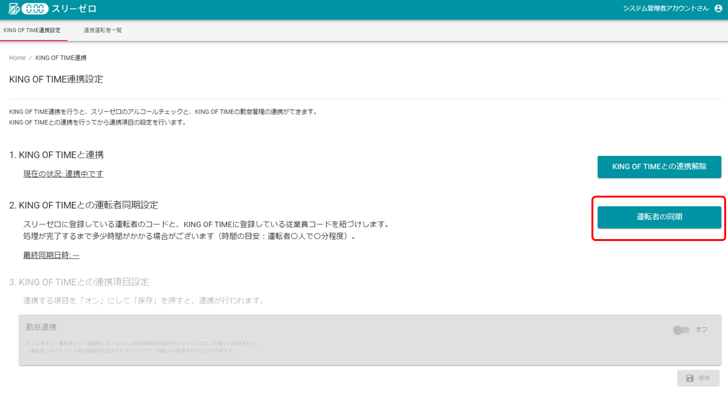The height and width of the screenshot is (397, 728).
Task: Click 現在の状況: 連携中です status text
Action: pos(63,174)
